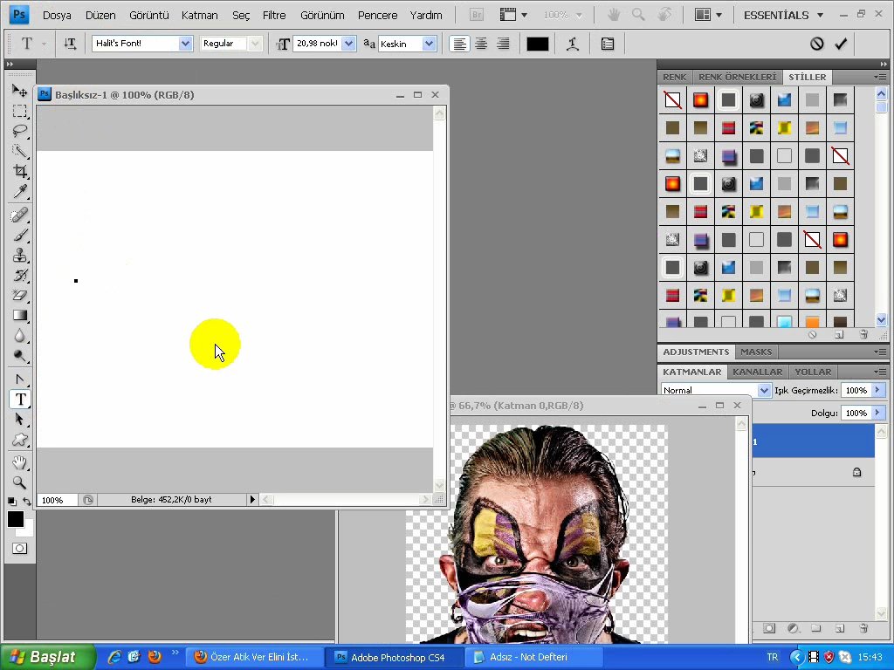The width and height of the screenshot is (894, 670).
Task: Select the Pen tool
Action: [20, 379]
